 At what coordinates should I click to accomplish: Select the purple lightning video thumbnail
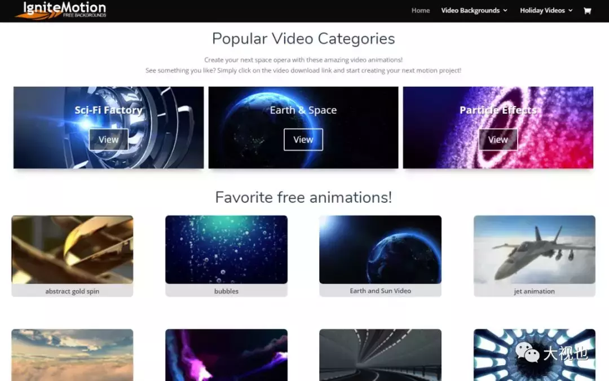point(226,355)
